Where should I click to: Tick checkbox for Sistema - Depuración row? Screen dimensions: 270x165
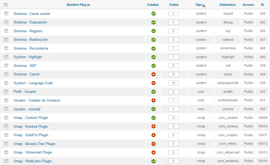[6, 22]
